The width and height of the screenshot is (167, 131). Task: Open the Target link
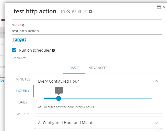(x=19, y=39)
